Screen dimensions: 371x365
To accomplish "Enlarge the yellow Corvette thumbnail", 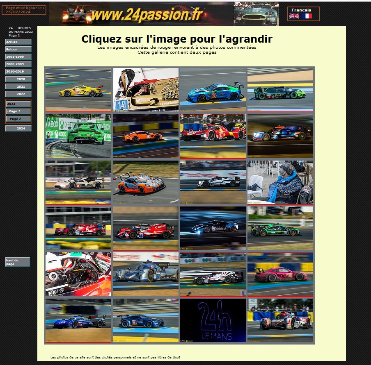I will 78,90.
